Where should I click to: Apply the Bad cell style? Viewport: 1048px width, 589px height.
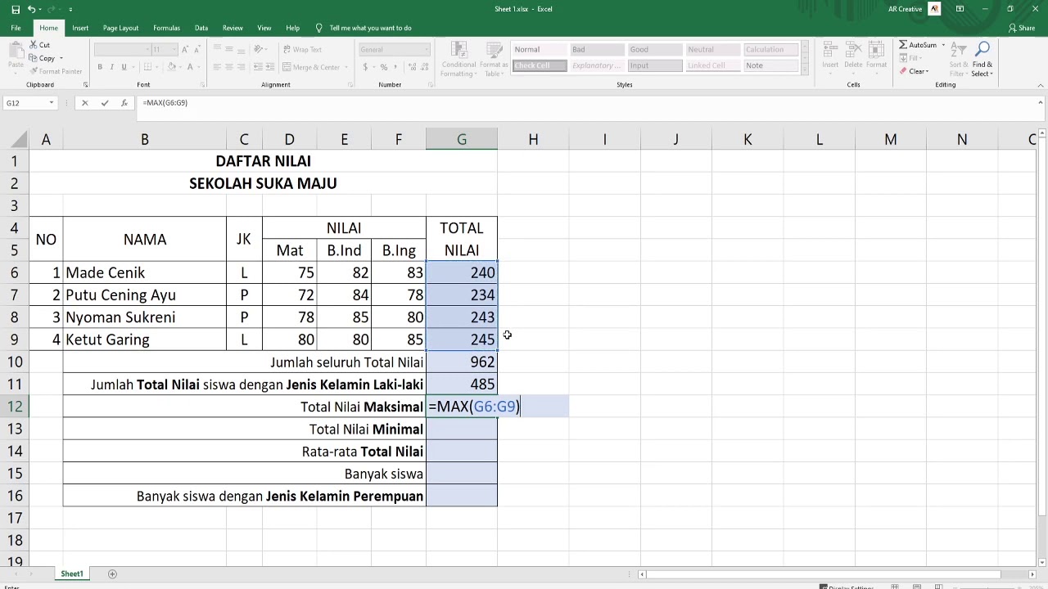click(597, 50)
